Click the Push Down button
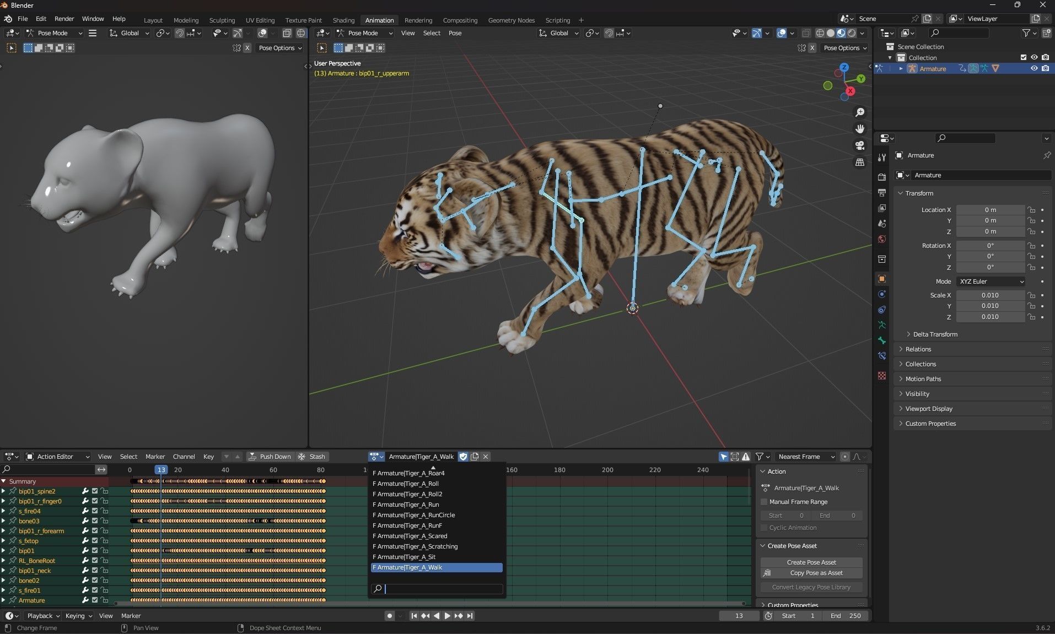Image resolution: width=1055 pixels, height=634 pixels. pyautogui.click(x=270, y=457)
